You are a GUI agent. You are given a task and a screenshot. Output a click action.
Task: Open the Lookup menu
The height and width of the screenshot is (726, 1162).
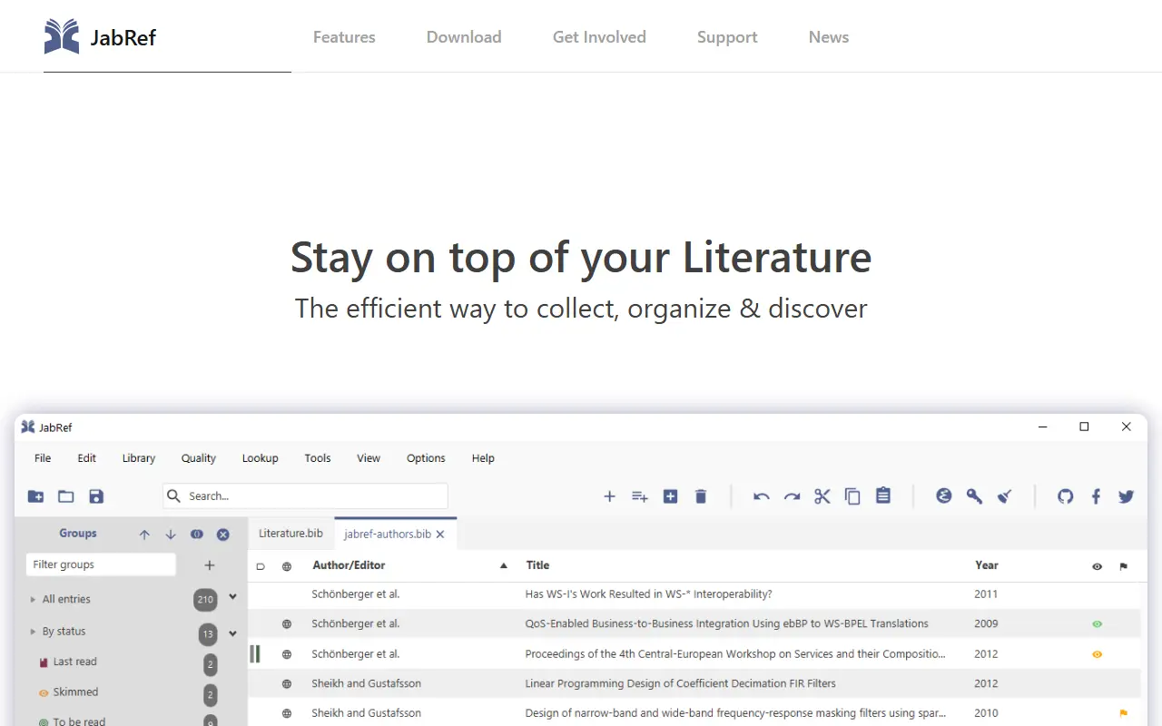261,458
